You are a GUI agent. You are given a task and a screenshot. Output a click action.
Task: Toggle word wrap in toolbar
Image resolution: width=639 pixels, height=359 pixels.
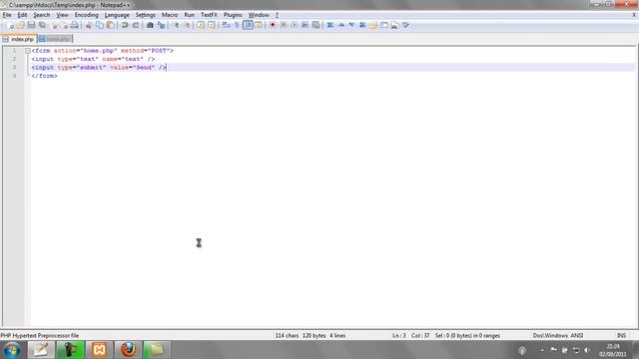pos(226,25)
